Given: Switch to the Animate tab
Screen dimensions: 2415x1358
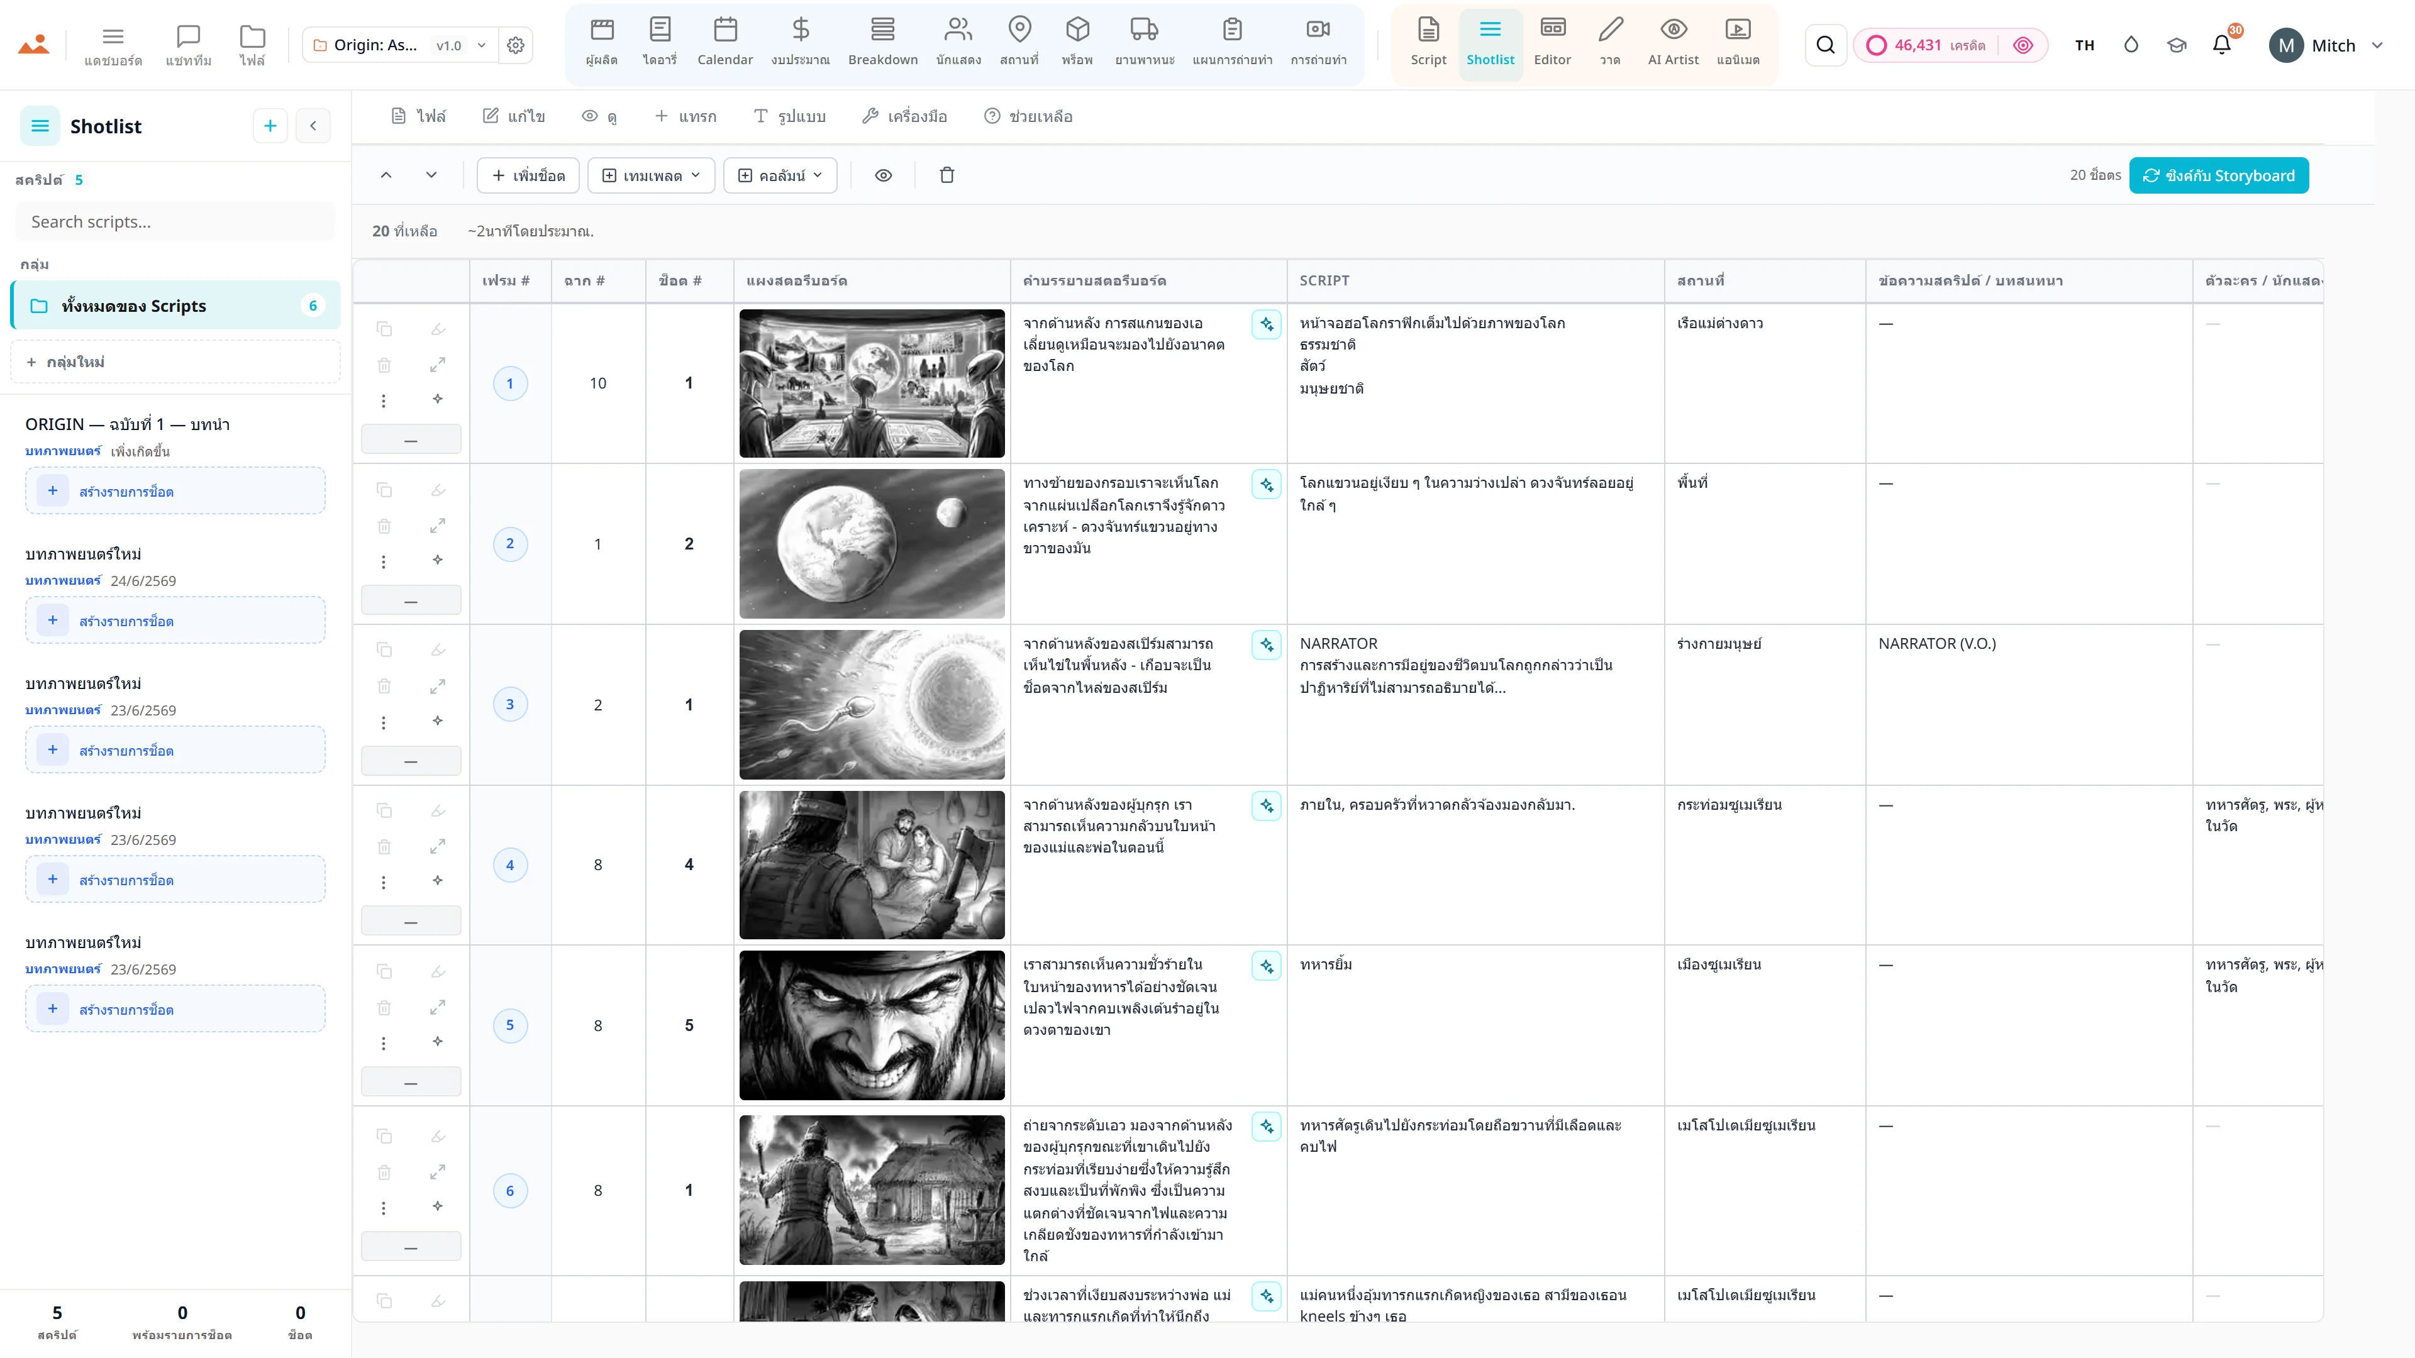Looking at the screenshot, I should [x=1737, y=43].
